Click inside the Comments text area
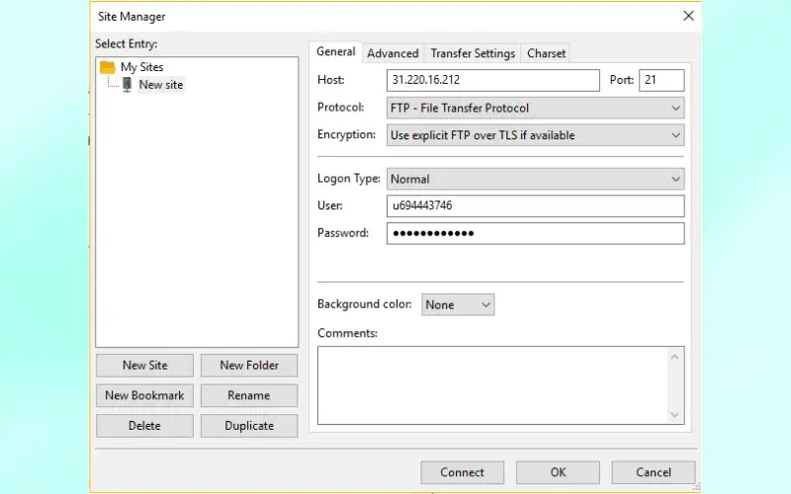Screen dimensions: 791x494 [x=493, y=385]
